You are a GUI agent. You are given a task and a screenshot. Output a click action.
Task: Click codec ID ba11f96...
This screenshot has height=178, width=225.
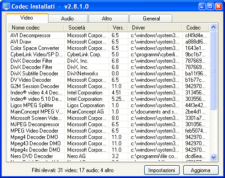196,74
